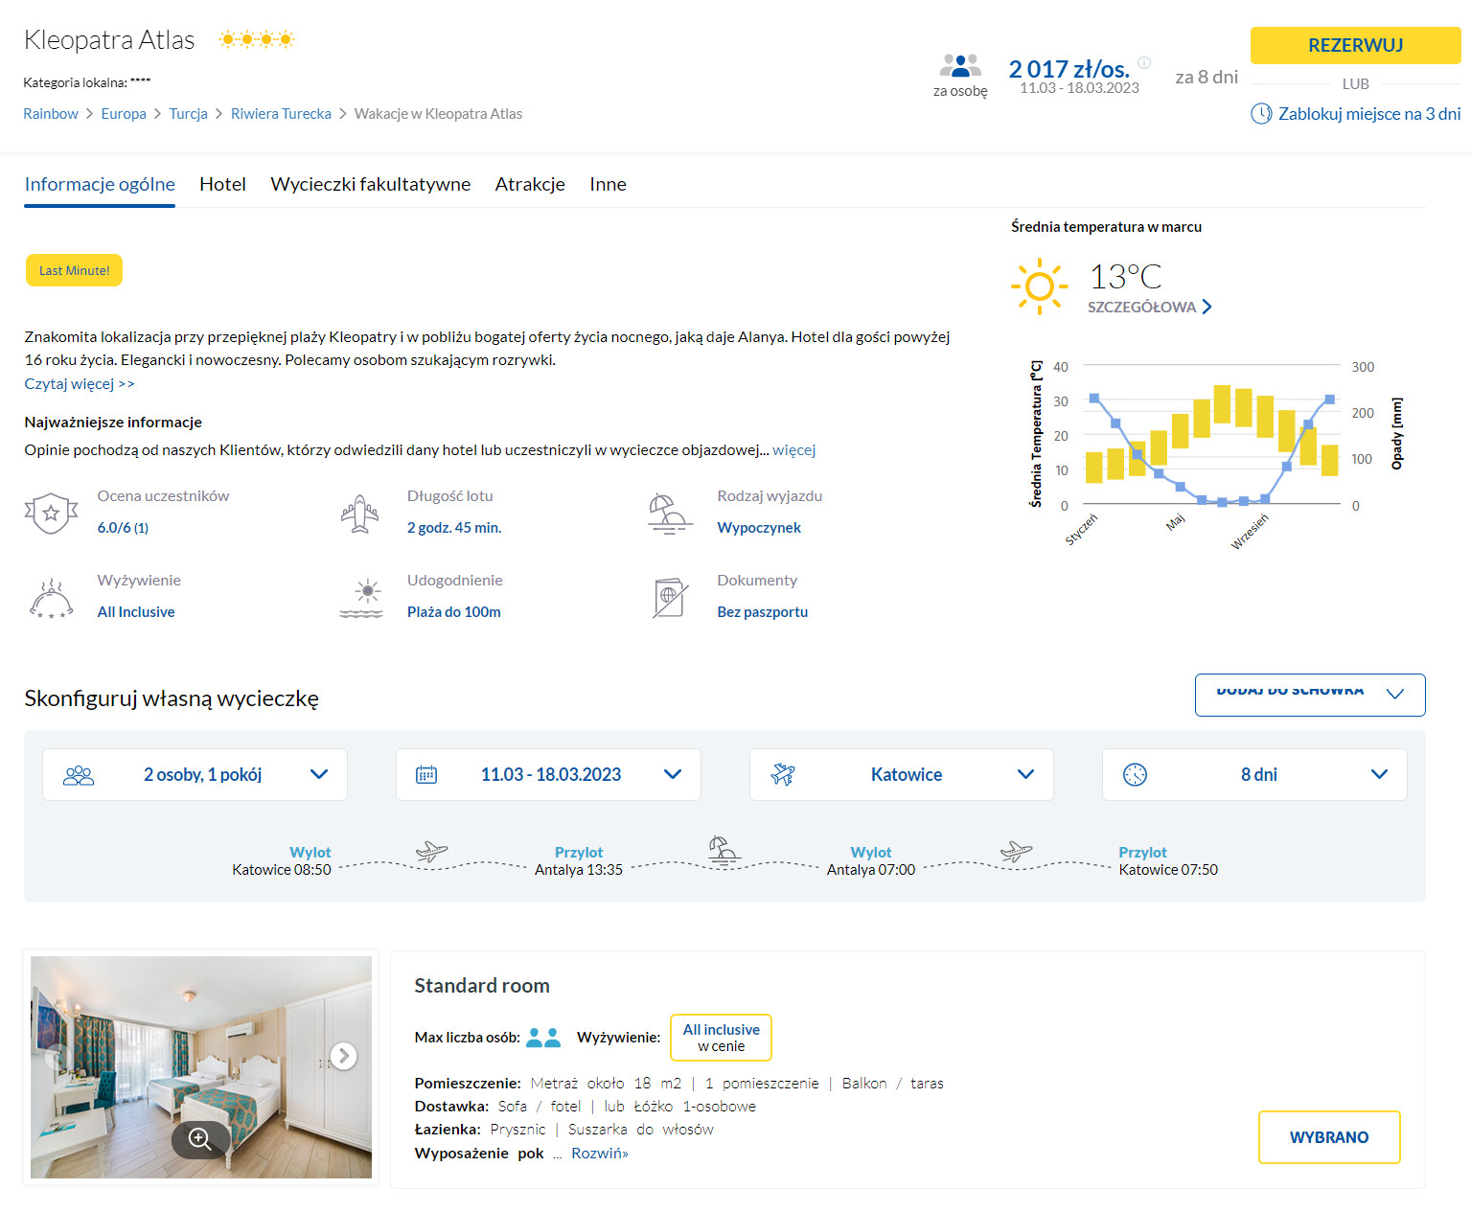Image resolution: width=1471 pixels, height=1212 pixels.
Task: Click the persons icon above 'za osobę'
Action: pyautogui.click(x=960, y=66)
